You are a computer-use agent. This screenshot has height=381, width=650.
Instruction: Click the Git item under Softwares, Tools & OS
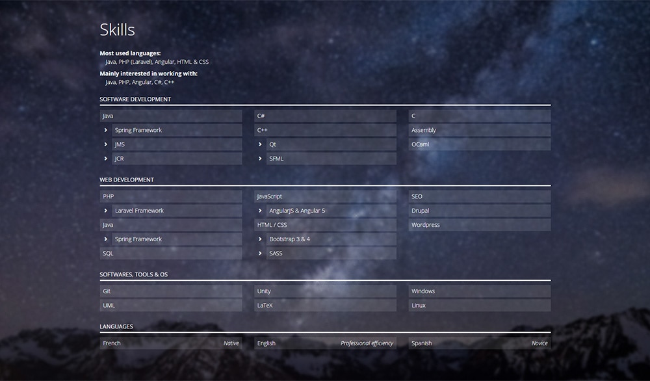[171, 291]
